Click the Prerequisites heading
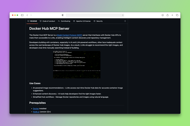This screenshot has height=126, width=190. (x=37, y=103)
